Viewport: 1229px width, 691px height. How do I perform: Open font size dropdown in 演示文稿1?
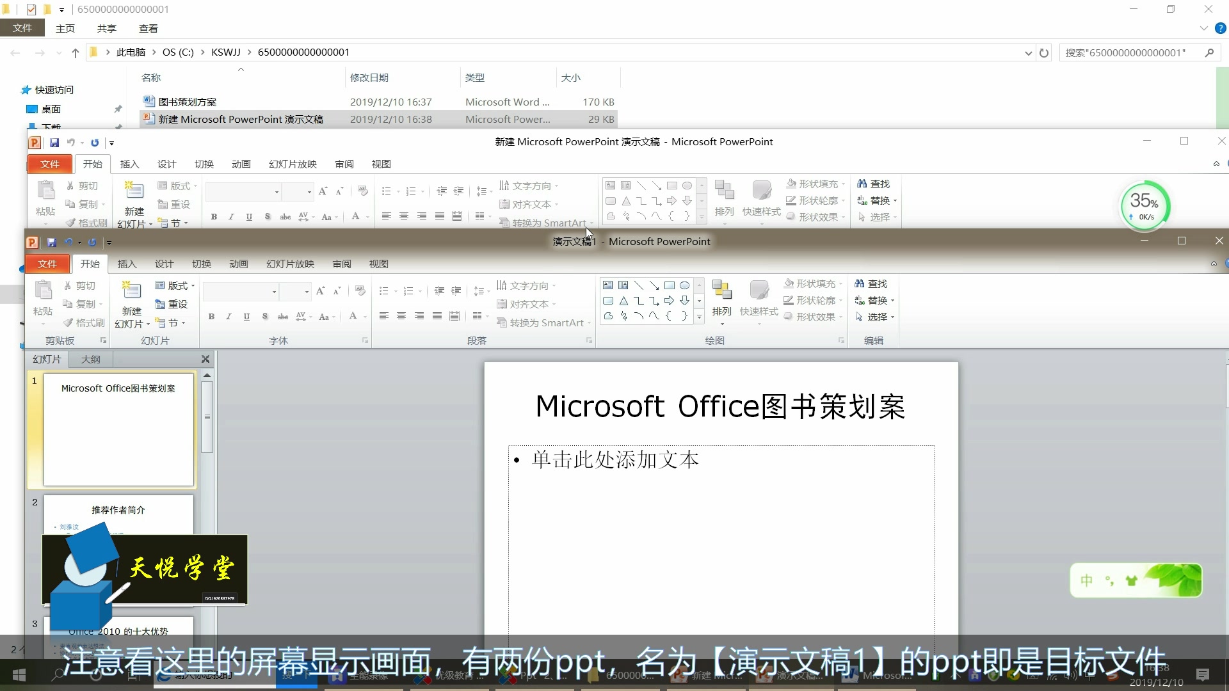pyautogui.click(x=307, y=292)
